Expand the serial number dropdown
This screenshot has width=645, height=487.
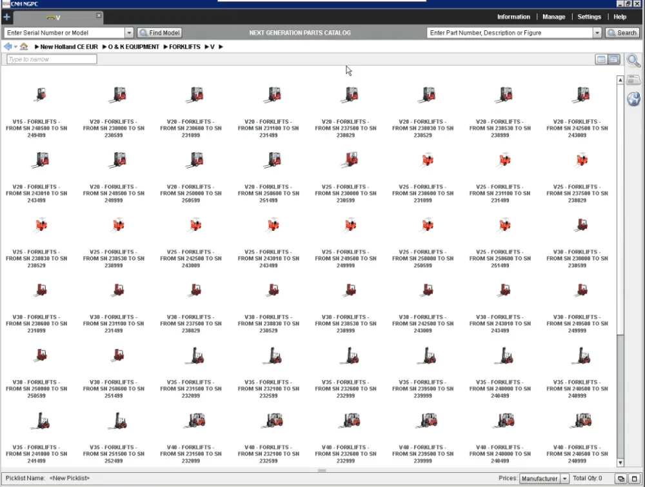pyautogui.click(x=129, y=32)
